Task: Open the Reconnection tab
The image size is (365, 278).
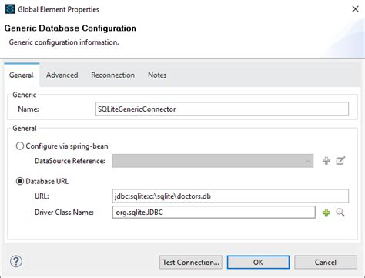Action: 113,75
